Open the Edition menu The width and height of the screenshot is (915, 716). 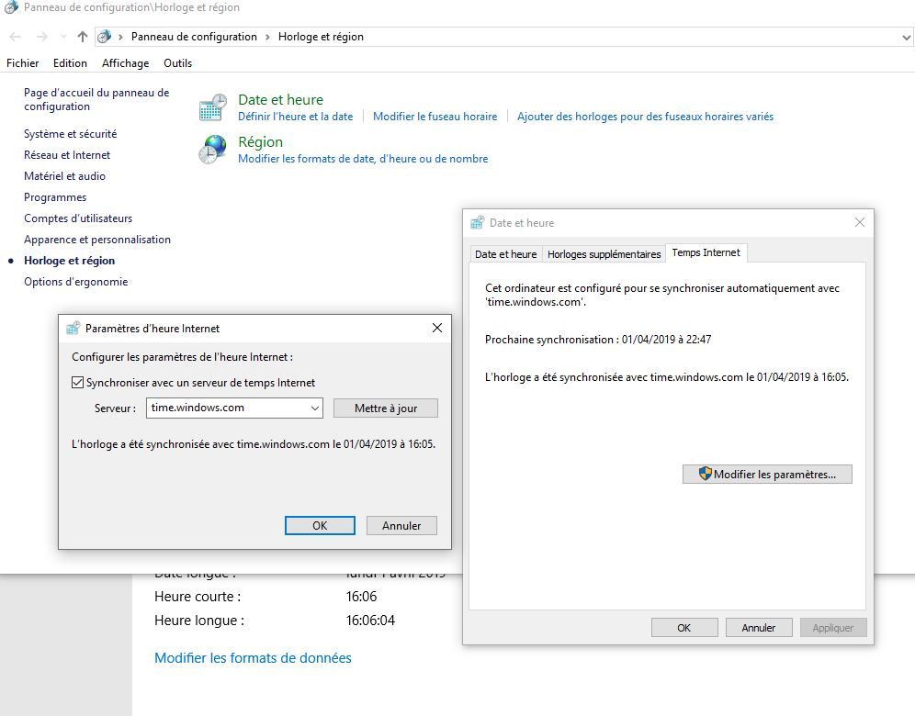click(70, 63)
